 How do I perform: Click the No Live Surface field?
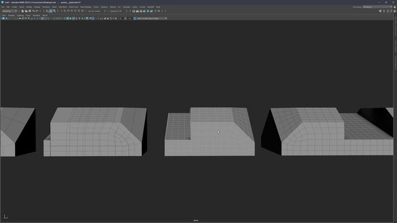[x=94, y=11]
